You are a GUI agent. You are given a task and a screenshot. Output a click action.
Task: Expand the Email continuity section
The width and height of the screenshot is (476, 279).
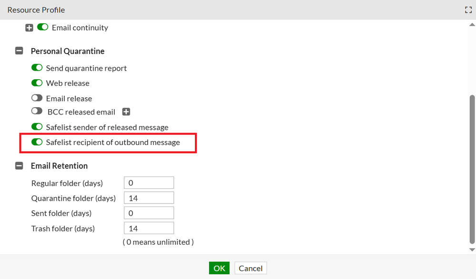point(29,28)
